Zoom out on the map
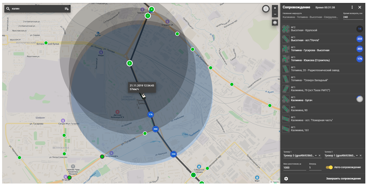The width and height of the screenshot is (367, 186). click(275, 14)
